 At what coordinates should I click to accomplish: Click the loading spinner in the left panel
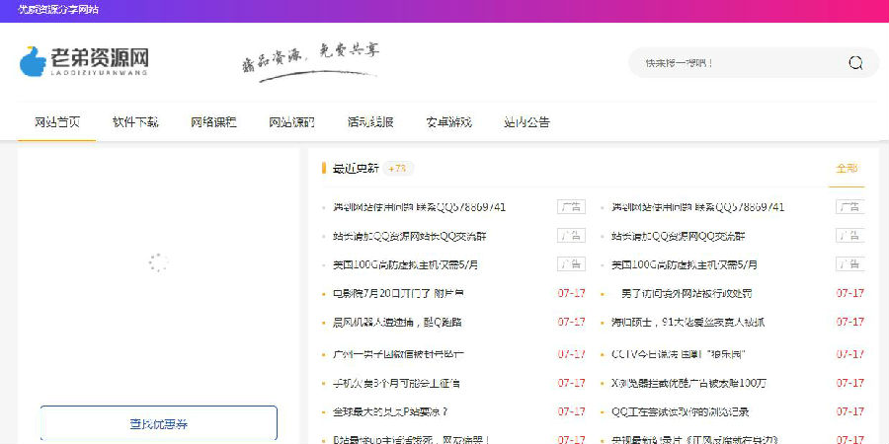pyautogui.click(x=157, y=262)
